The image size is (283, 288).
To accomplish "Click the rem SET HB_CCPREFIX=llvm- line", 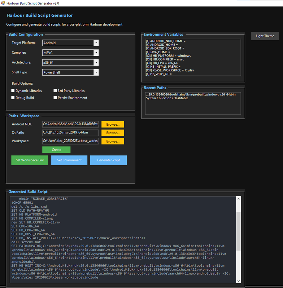I will click(x=36, y=222).
